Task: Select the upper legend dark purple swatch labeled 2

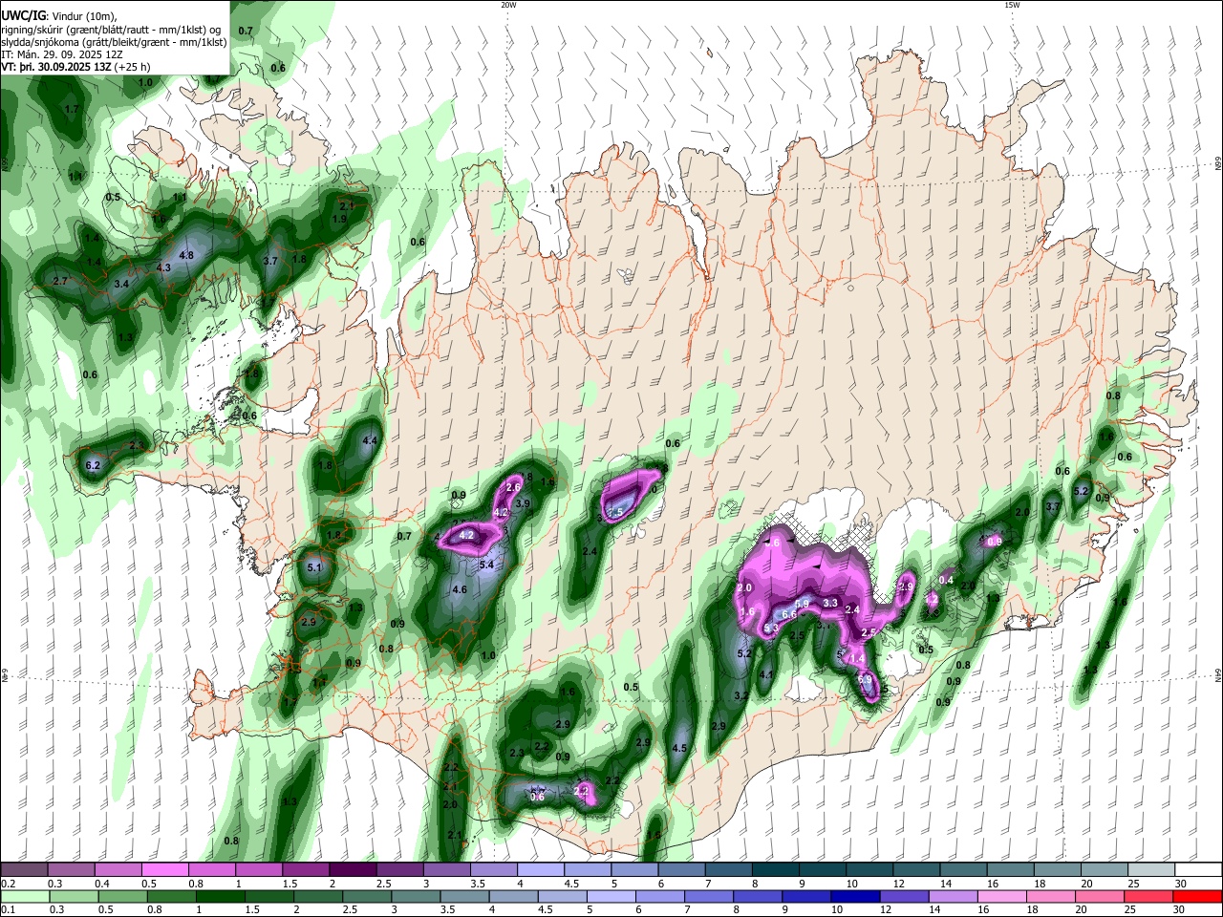Action: [353, 870]
